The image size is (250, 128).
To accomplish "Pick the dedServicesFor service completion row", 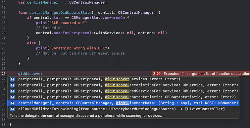I will point(123,91).
